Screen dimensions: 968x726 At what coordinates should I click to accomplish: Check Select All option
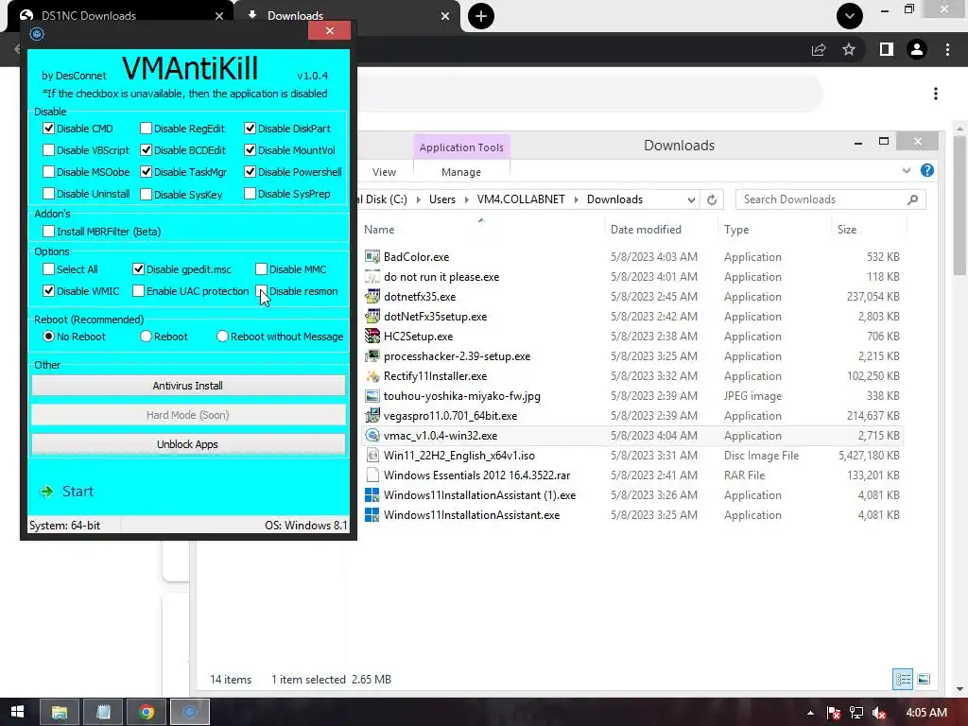click(x=49, y=269)
